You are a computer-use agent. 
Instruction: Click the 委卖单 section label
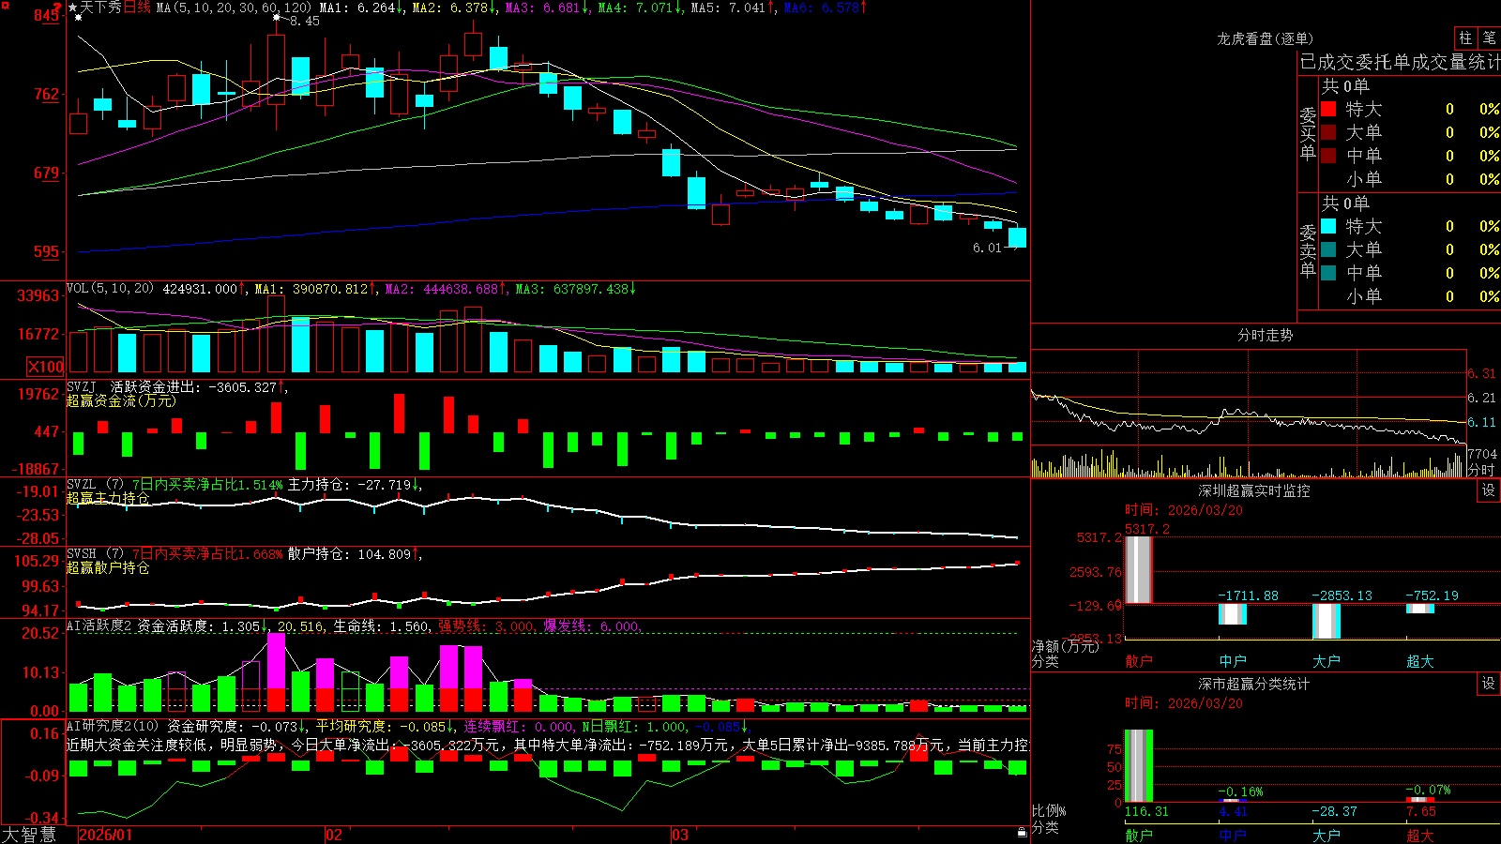1308,250
